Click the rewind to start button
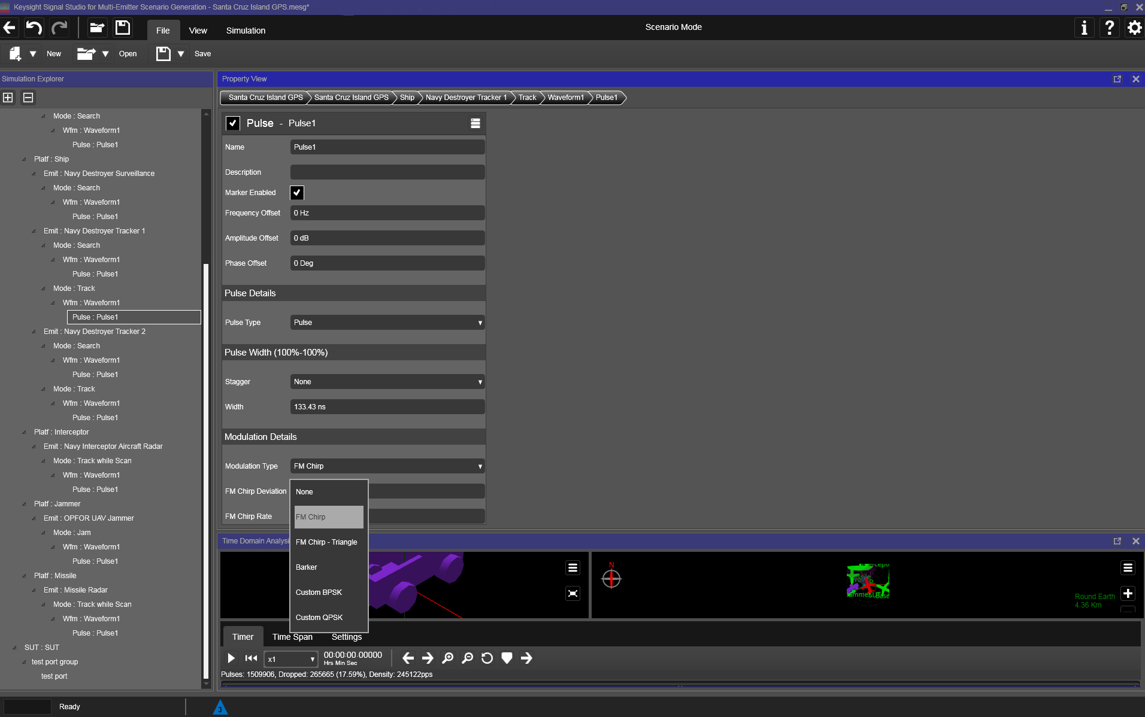This screenshot has width=1145, height=717. click(x=251, y=658)
